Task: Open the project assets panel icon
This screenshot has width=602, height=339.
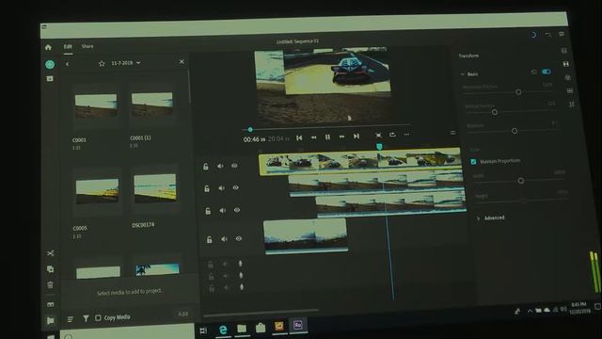Action: pos(50,78)
